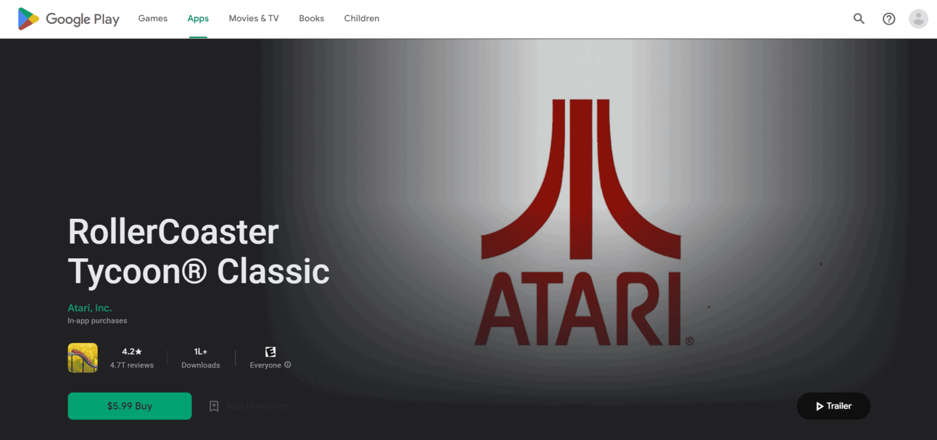Open the Atari, Inc. developer link
The image size is (937, 440).
(x=90, y=308)
